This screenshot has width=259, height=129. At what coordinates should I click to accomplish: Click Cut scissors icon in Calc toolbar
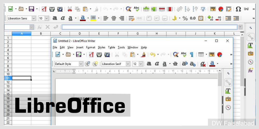point(70,9)
